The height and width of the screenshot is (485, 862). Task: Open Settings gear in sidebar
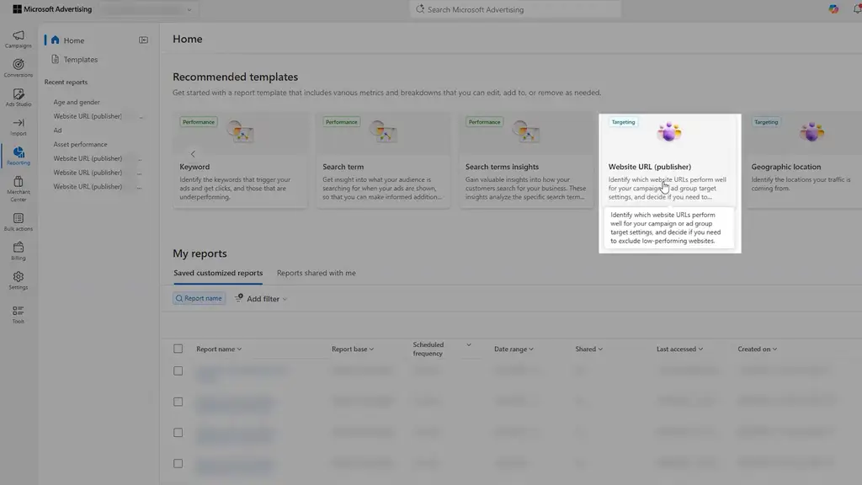(x=19, y=280)
